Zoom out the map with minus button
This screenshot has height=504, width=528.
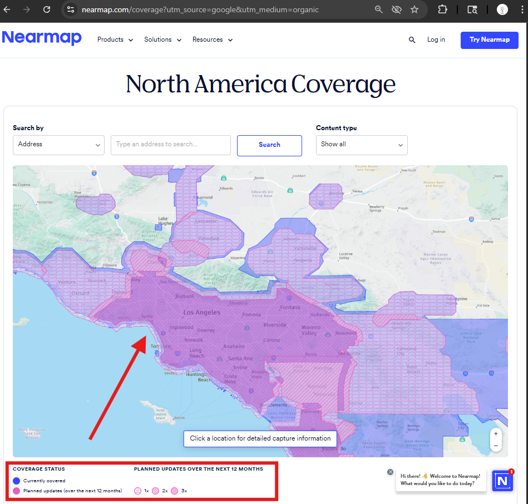click(496, 446)
